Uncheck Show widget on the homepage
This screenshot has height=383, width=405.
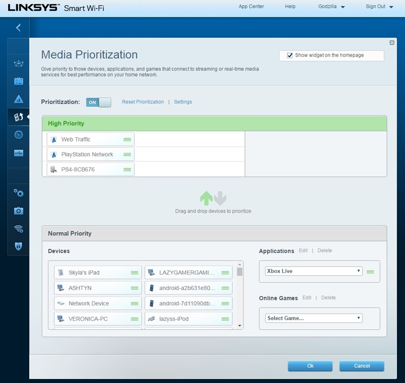(x=290, y=55)
